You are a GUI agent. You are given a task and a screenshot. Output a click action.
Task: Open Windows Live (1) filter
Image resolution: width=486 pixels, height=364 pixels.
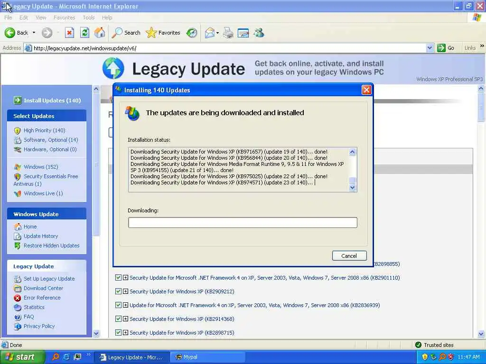pos(43,193)
